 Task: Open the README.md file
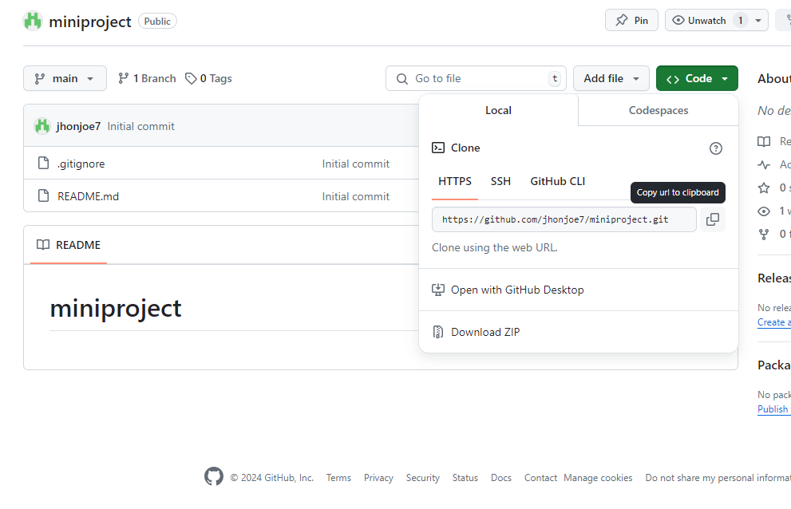(89, 196)
